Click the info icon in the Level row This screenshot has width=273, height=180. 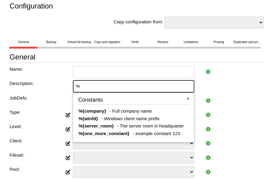[x=208, y=129]
